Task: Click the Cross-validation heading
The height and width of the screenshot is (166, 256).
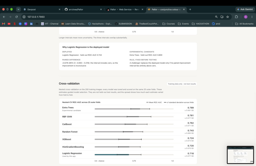Action: (69, 84)
